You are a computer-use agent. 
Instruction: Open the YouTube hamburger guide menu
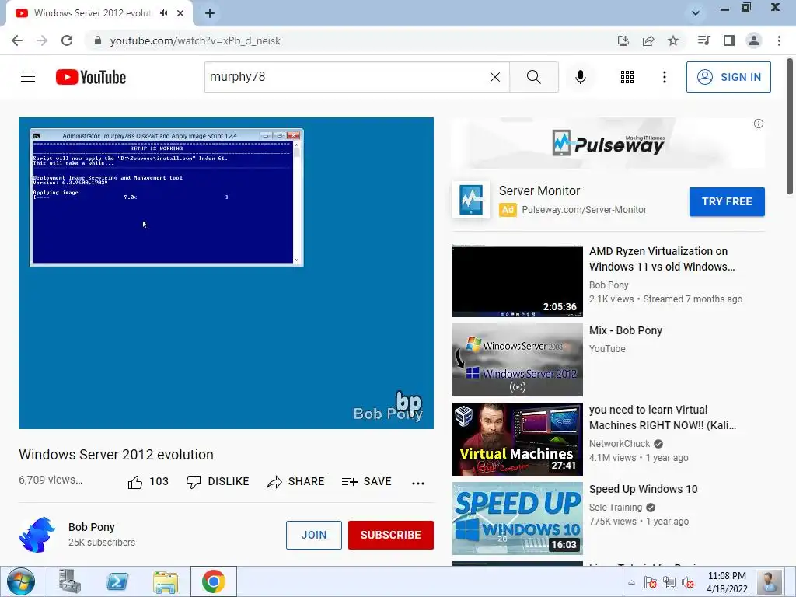(x=28, y=77)
